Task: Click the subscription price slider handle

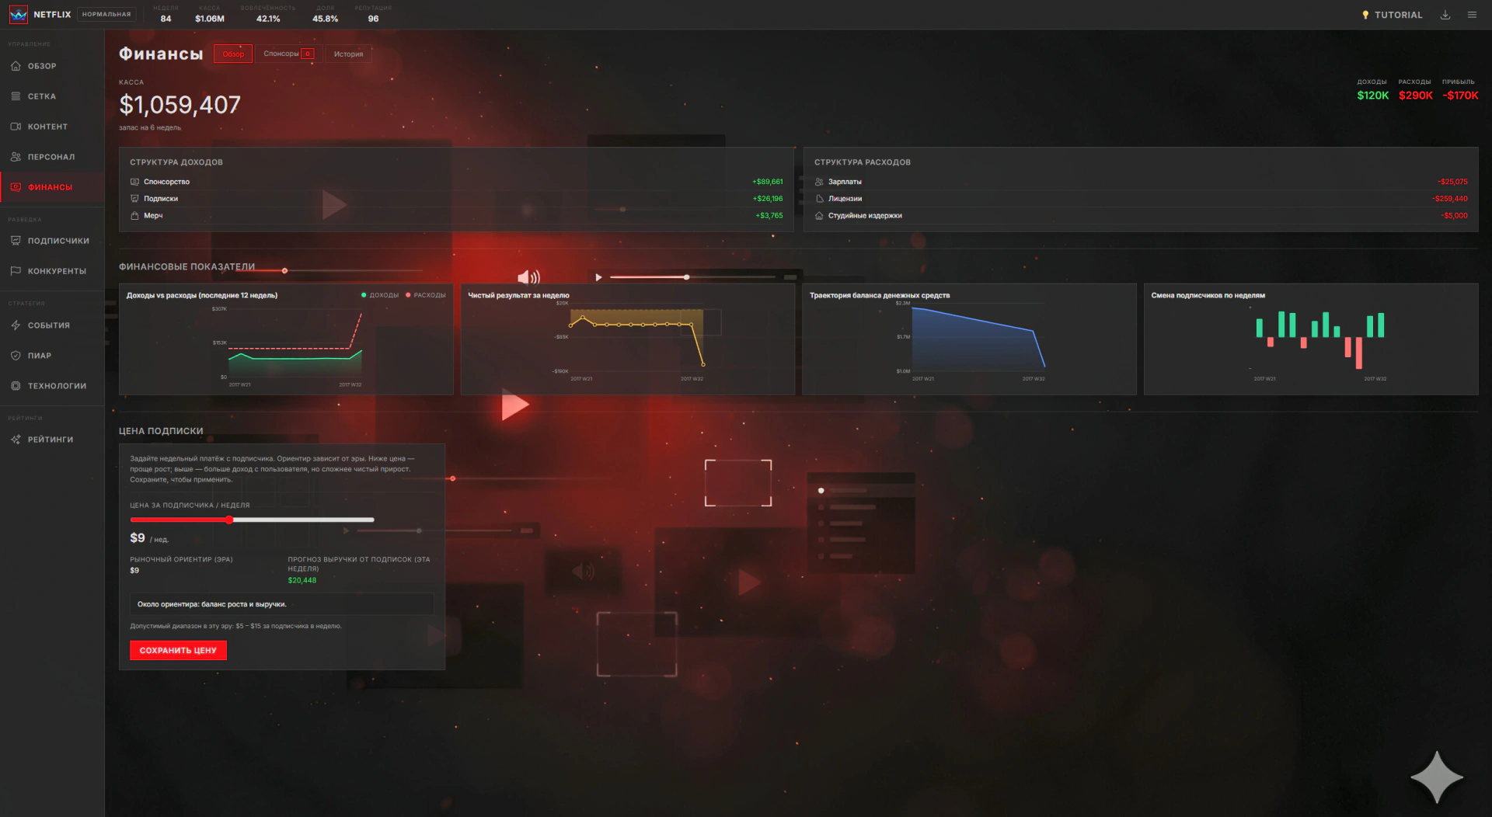Action: [229, 520]
